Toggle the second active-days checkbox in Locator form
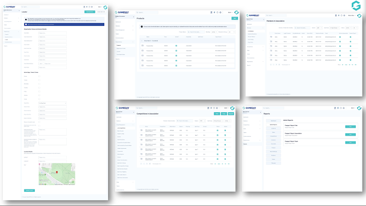The height and width of the screenshot is (206, 366). pos(39,80)
